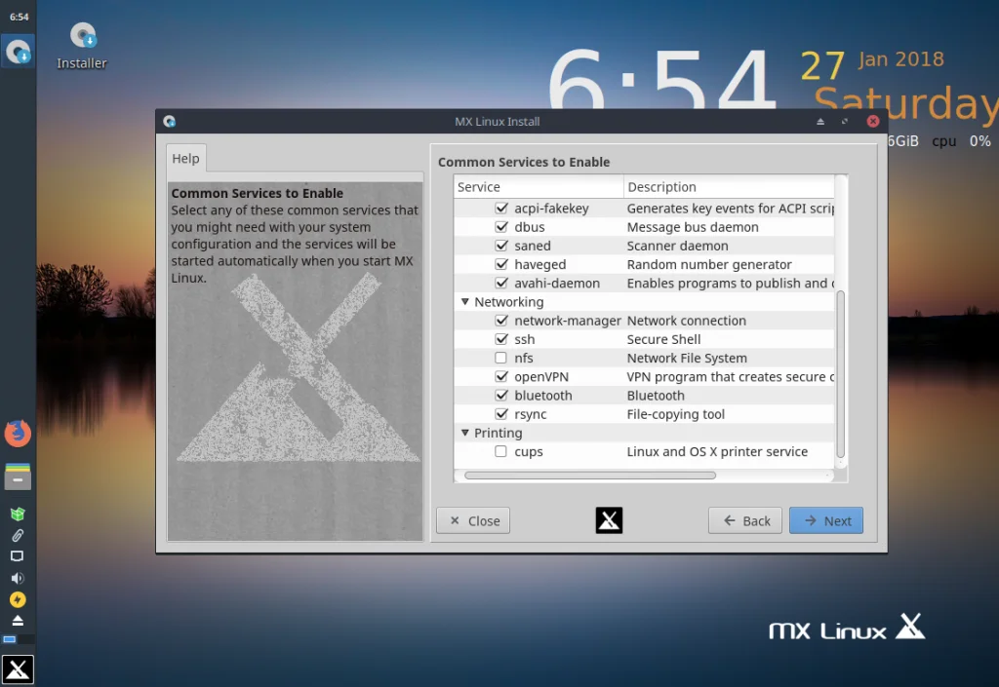Viewport: 999px width, 687px height.
Task: Collapse the Printing group
Action: 465,433
